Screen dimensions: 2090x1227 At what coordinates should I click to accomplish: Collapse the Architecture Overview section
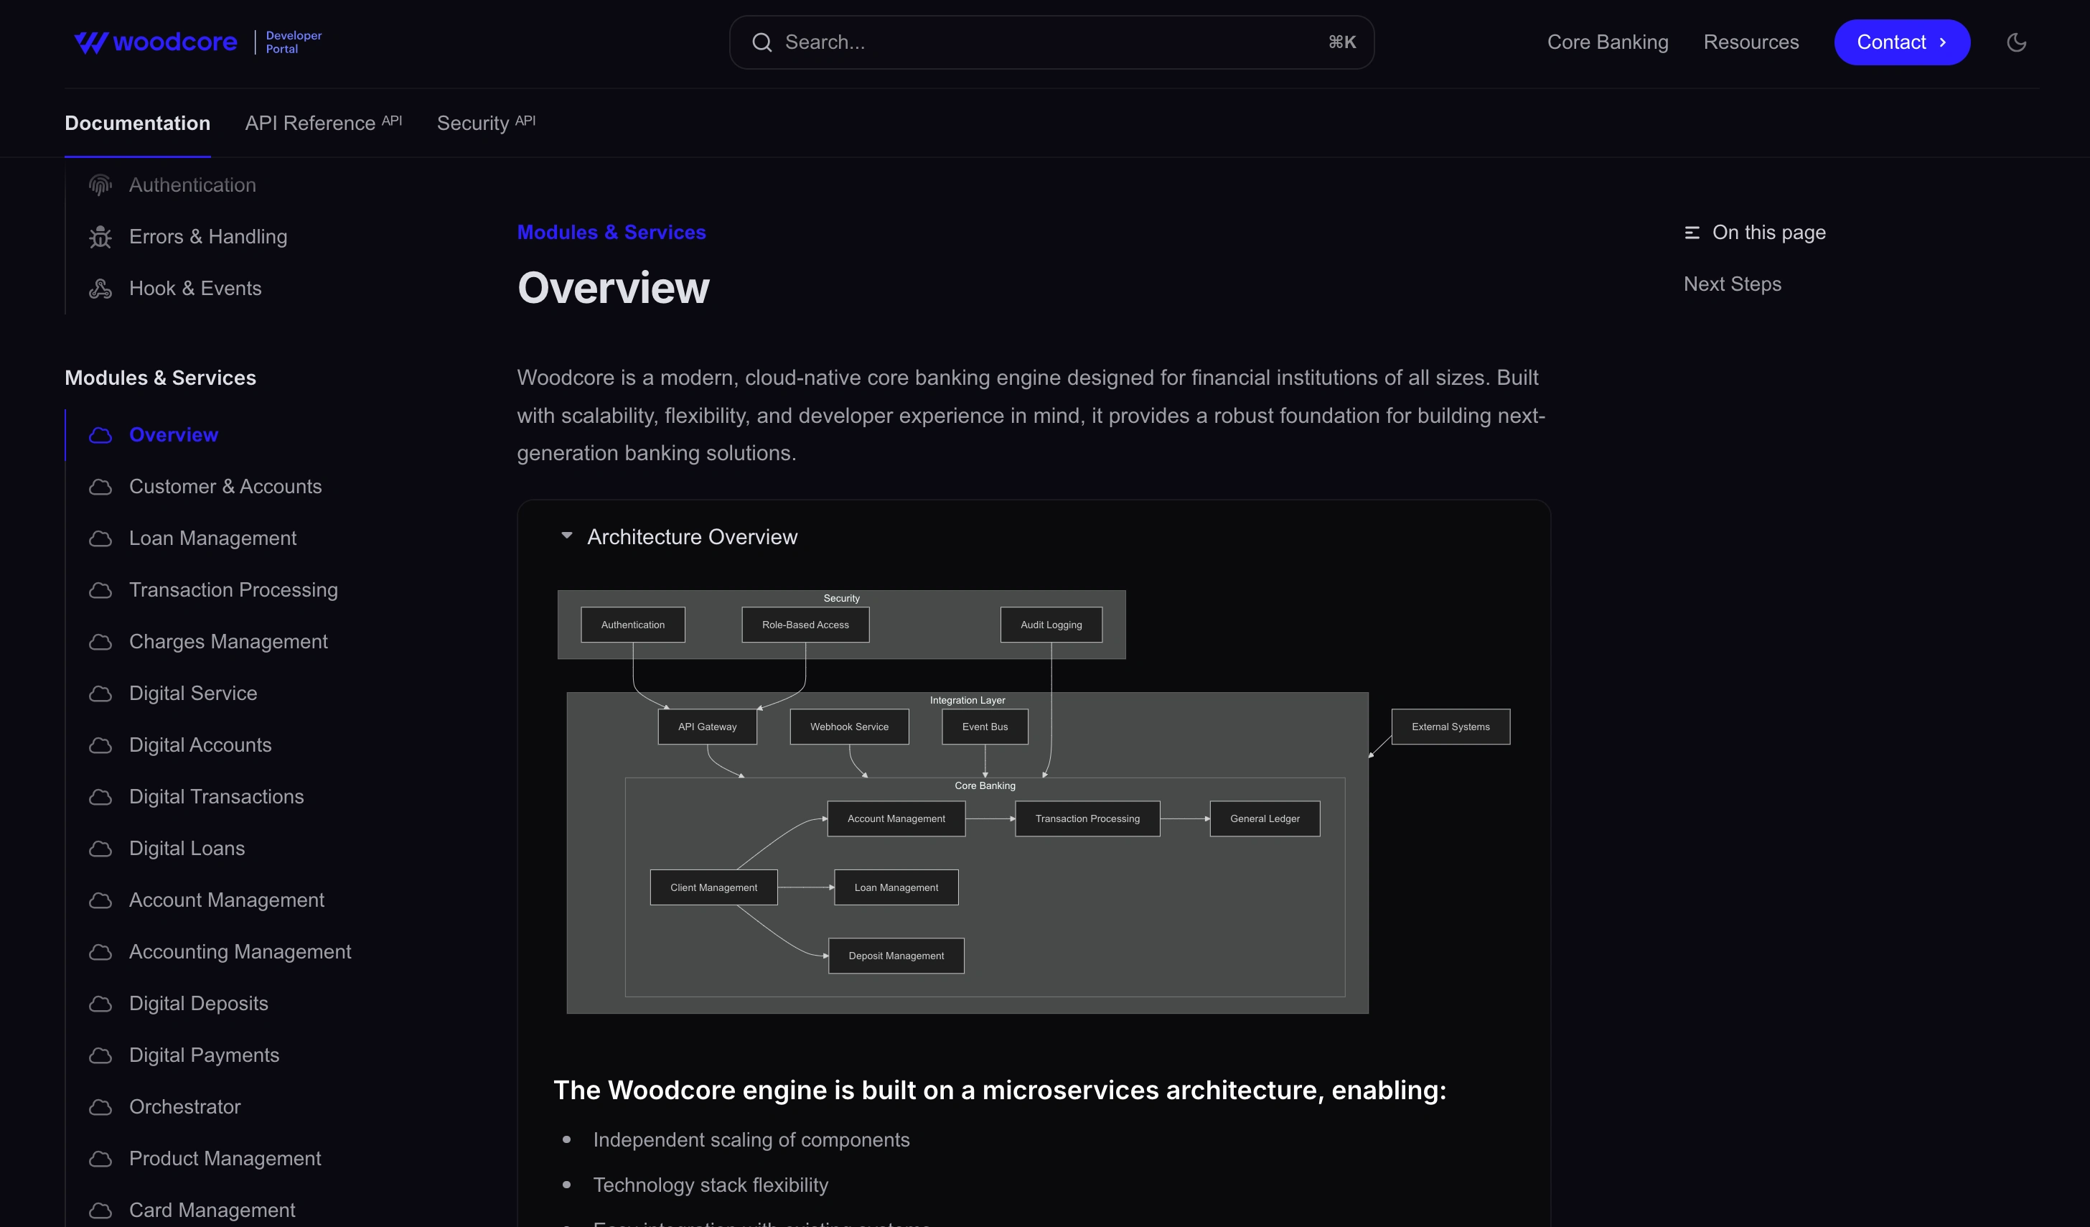pyautogui.click(x=566, y=536)
